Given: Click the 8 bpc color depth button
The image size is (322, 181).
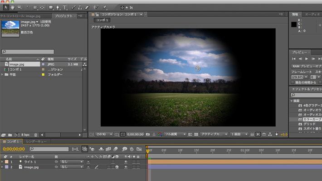Looking at the screenshot, I should tap(26, 135).
